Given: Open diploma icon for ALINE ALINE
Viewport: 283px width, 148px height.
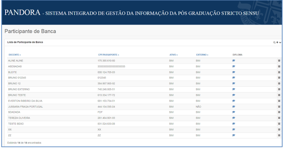Looking at the screenshot, I should click(234, 61).
